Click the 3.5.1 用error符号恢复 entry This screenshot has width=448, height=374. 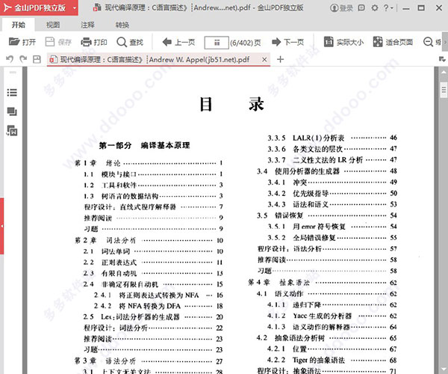(332, 227)
